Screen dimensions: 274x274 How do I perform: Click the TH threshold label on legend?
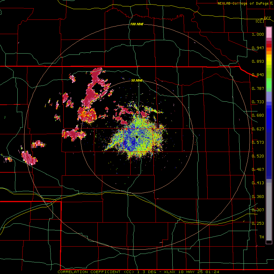(x=262, y=237)
